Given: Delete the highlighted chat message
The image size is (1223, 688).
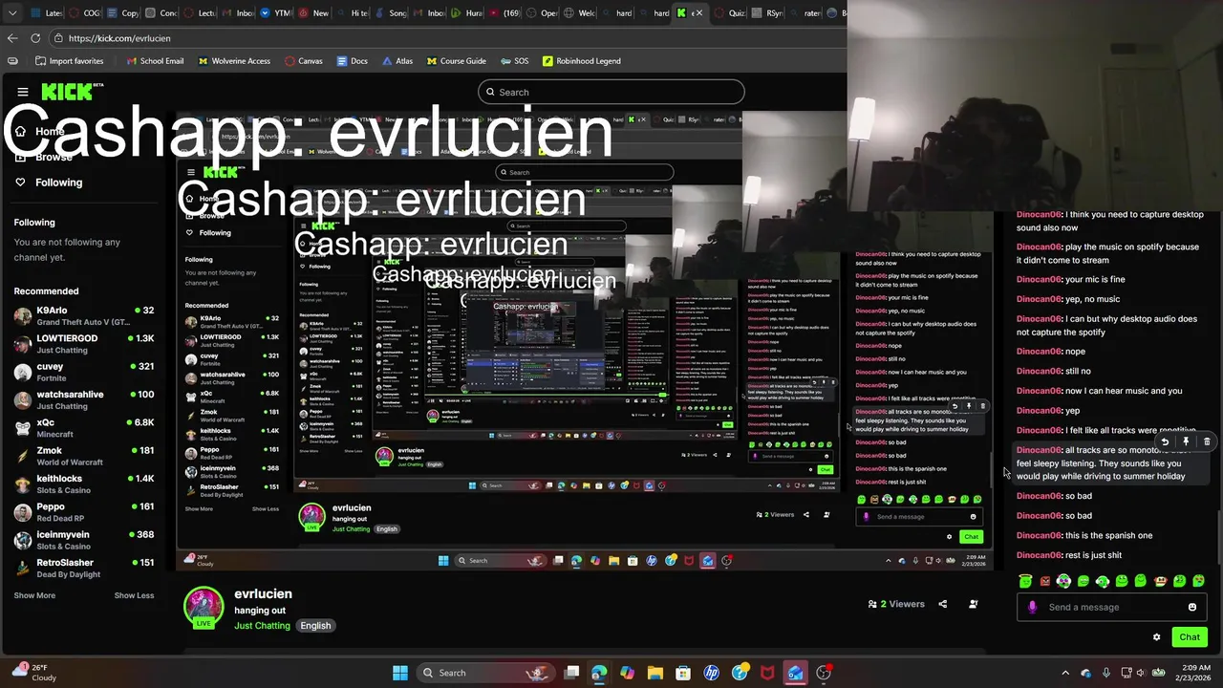Looking at the screenshot, I should [x=1207, y=441].
